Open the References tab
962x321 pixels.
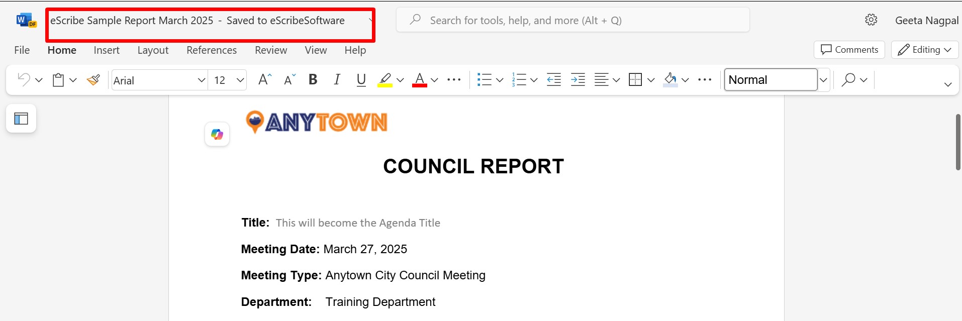[x=211, y=50]
